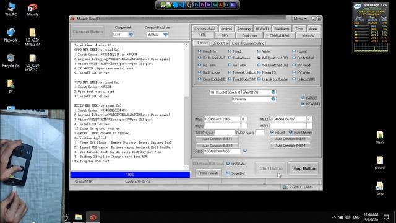Open boot type dropdown (8th Boot MT65xx)

click(273, 92)
